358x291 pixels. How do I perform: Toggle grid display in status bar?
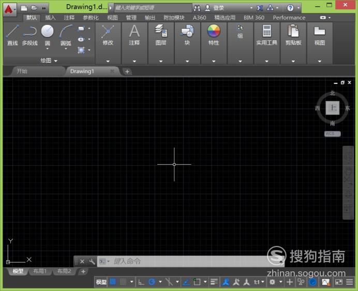(113, 282)
